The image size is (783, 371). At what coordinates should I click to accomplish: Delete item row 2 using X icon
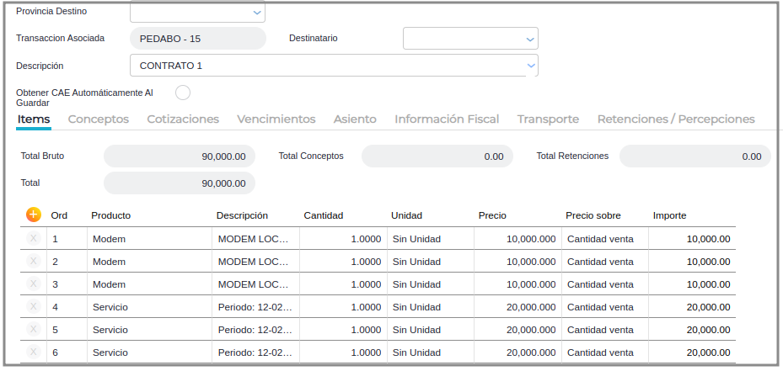pyautogui.click(x=34, y=262)
